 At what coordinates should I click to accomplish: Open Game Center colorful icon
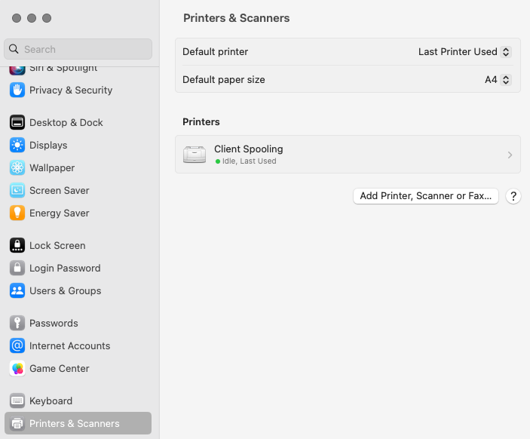tap(17, 368)
